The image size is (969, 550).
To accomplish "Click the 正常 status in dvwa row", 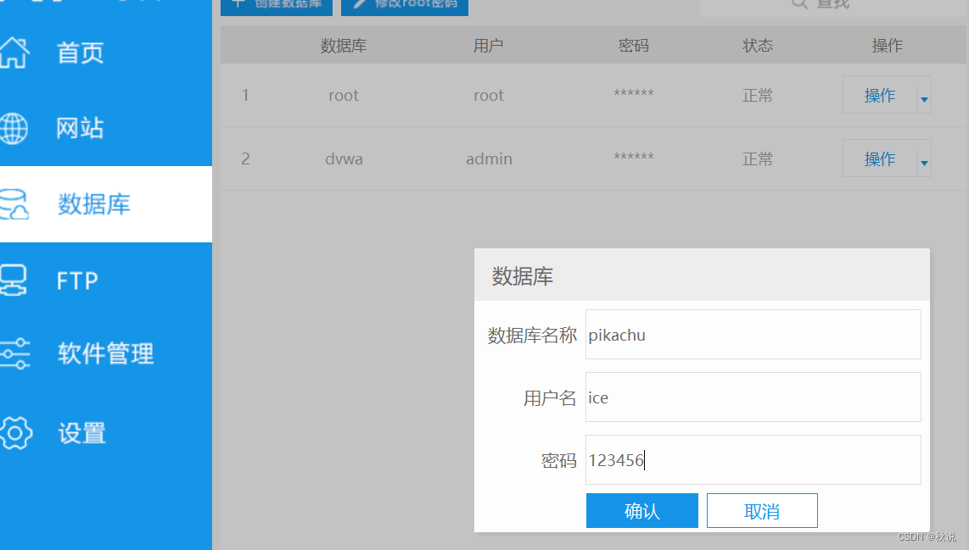I will coord(758,159).
